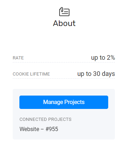Viewport: 129px width, 143px height.
Task: Click the '#955' project number
Action: [x=52, y=129]
